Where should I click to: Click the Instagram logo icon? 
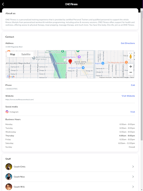[x=7, y=112]
